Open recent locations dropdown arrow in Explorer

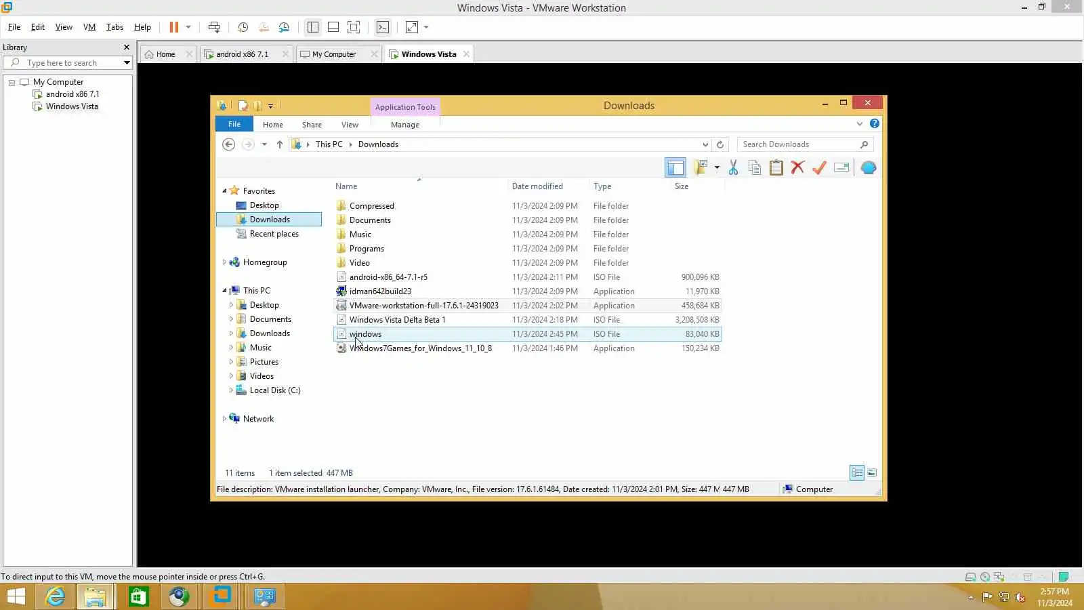click(x=264, y=144)
